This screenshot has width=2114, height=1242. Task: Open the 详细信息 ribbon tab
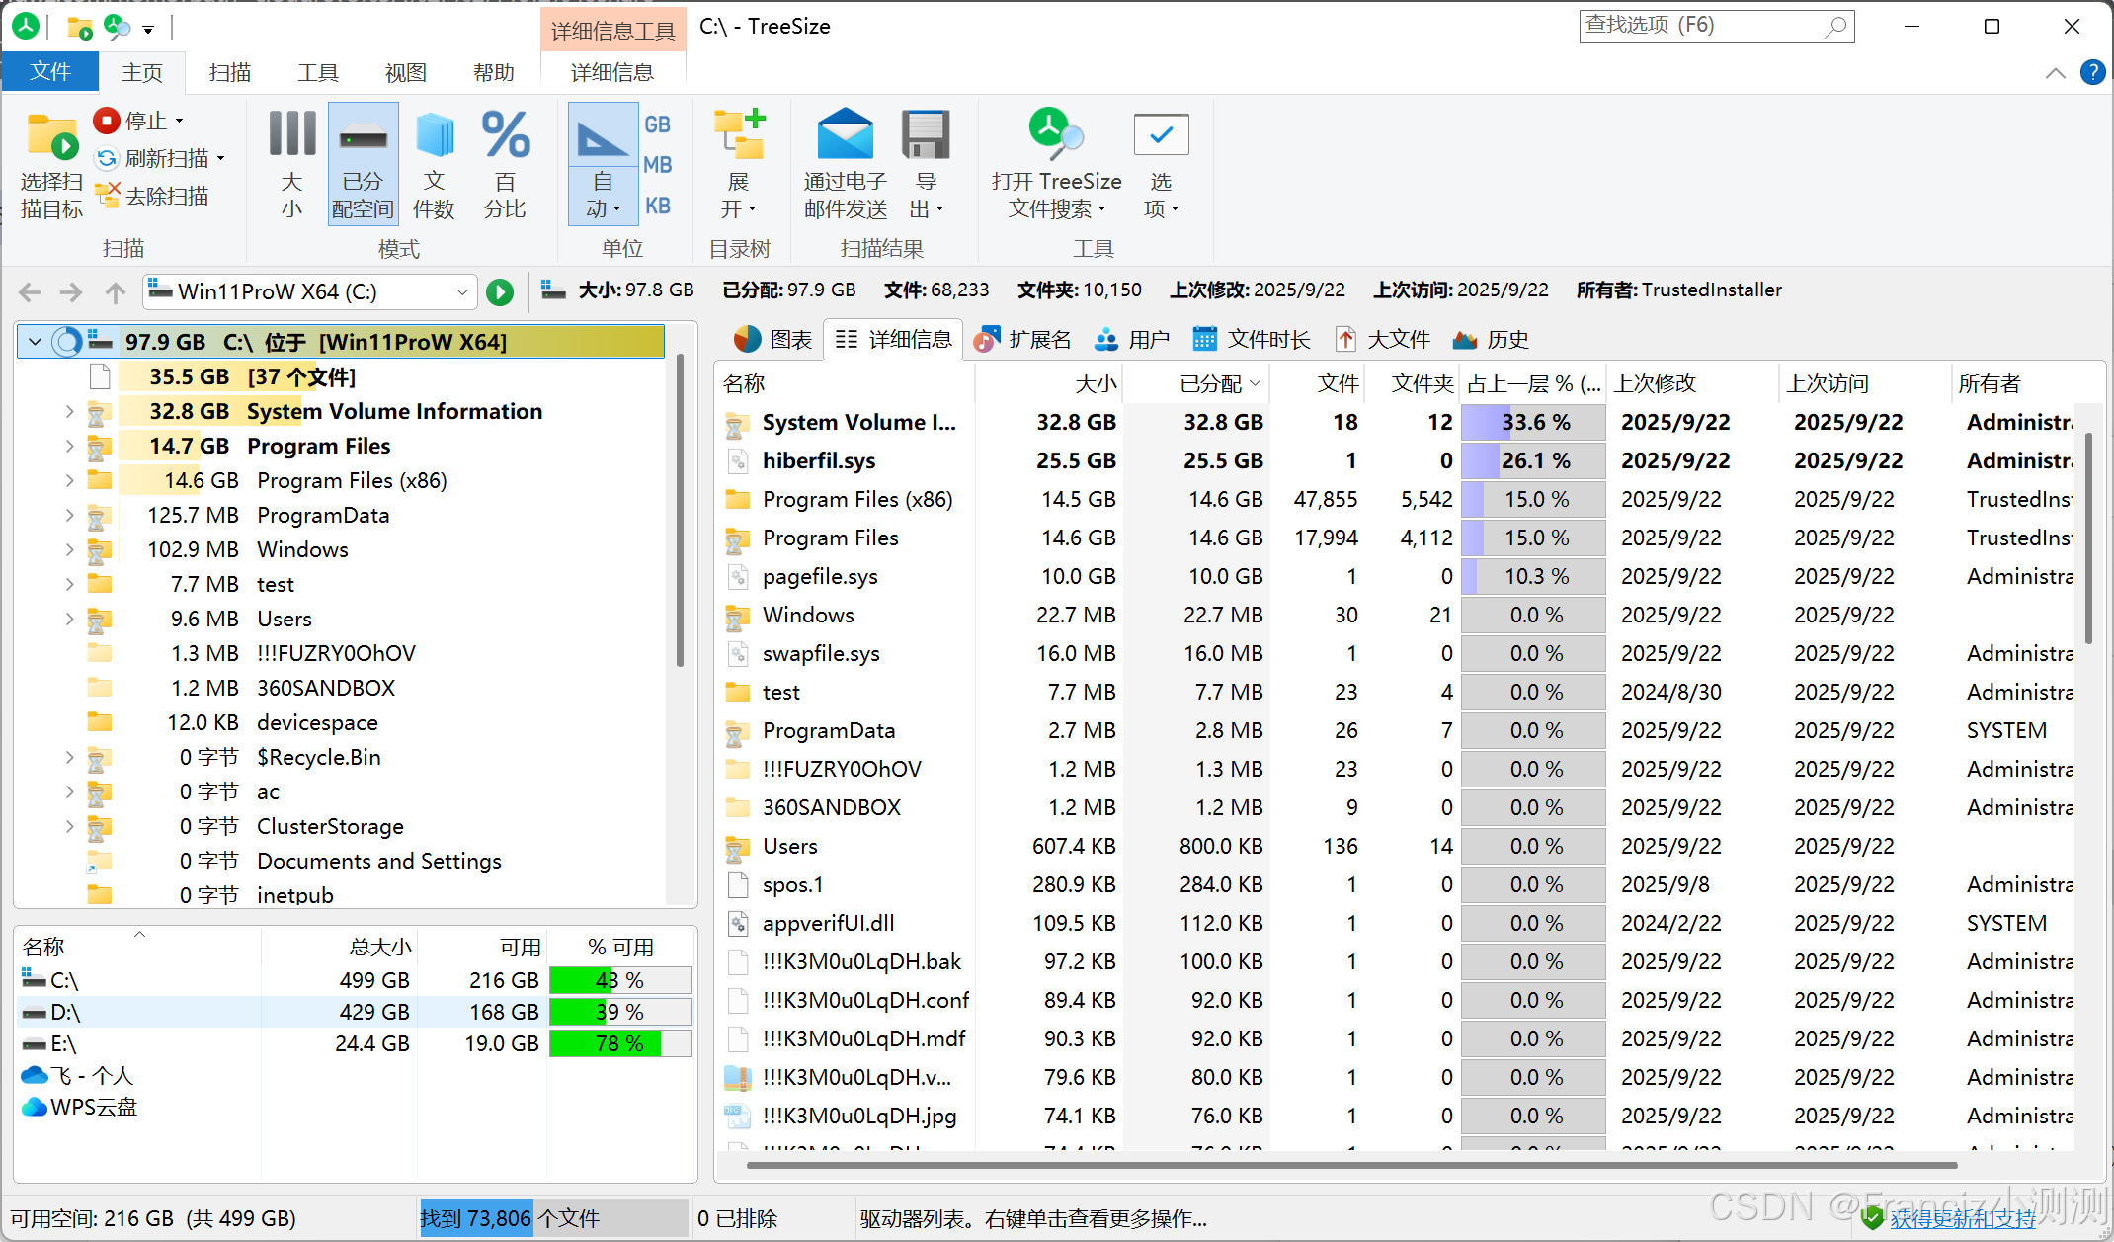click(612, 72)
